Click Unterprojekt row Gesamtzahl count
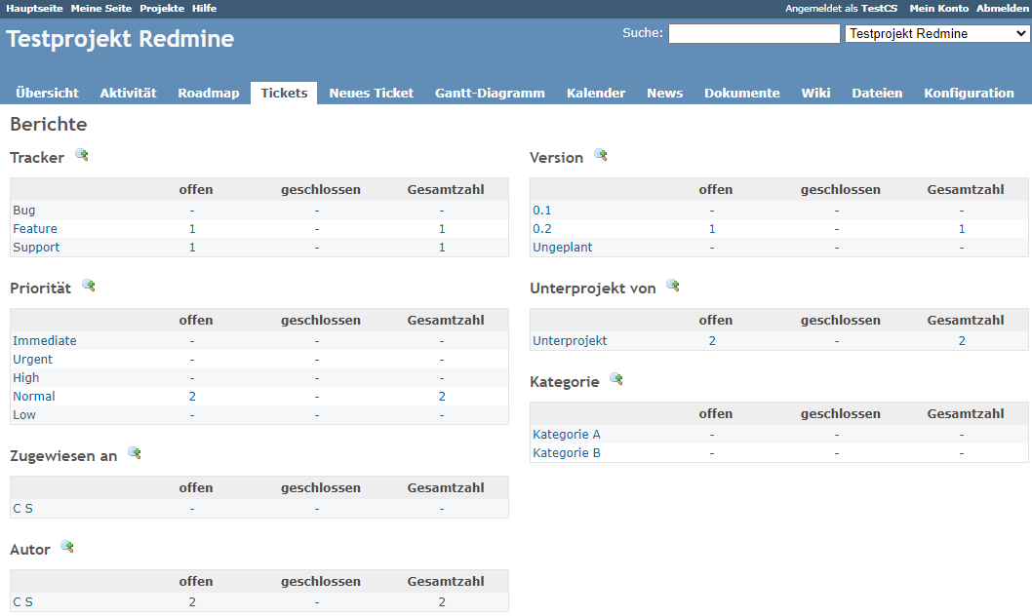Viewport: 1032px width, 616px height. [x=962, y=340]
